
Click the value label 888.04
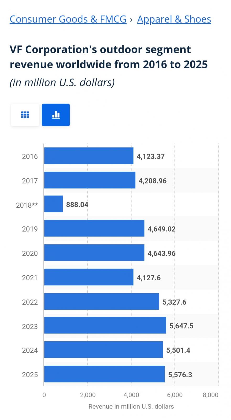tap(77, 204)
